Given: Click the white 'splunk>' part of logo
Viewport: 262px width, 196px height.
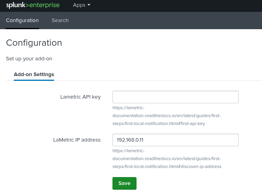Looking at the screenshot, I should (x=17, y=5).
